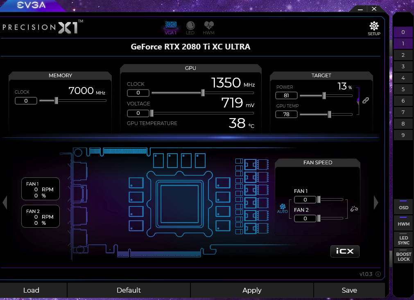
Task: Select profile slot 3
Action: (403, 67)
